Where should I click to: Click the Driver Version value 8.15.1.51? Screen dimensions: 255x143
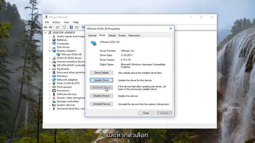[x=126, y=60]
